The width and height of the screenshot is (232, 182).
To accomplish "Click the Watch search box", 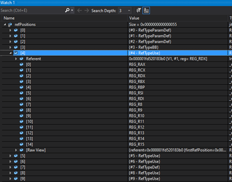I will [x=32, y=11].
